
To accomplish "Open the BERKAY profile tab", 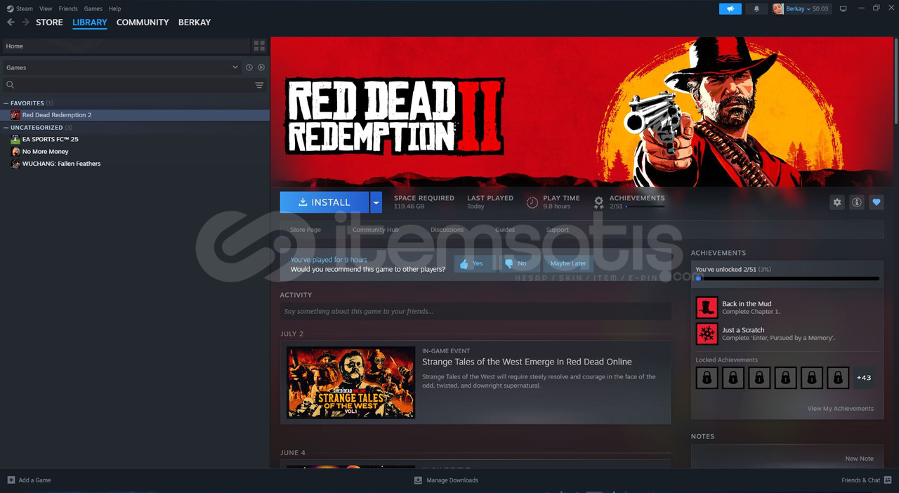I will tap(195, 22).
